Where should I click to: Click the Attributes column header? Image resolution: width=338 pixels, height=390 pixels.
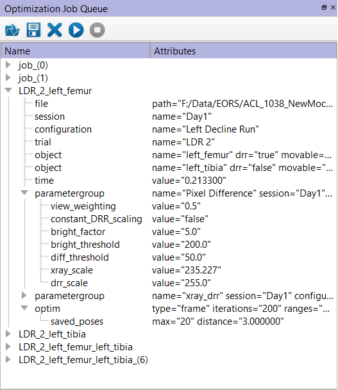tap(243, 51)
